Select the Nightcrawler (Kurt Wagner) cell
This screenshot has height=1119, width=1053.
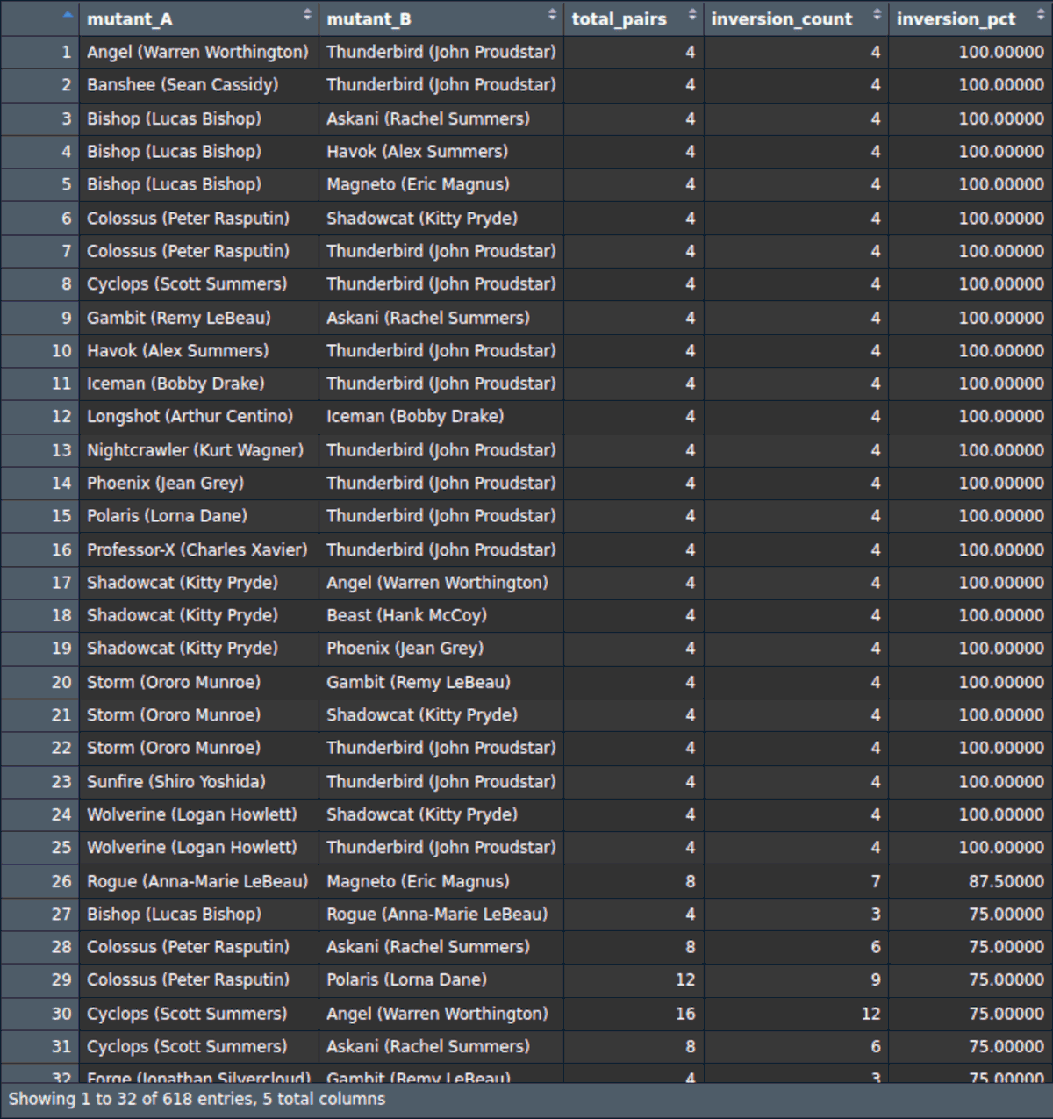tap(195, 450)
